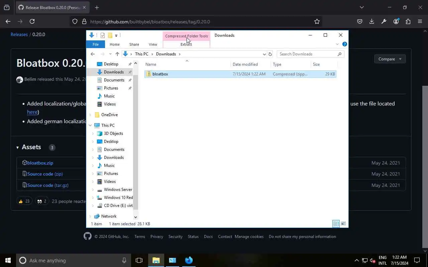428x267 pixels.
Task: Switch to the View ribbon tab
Action: click(153, 44)
